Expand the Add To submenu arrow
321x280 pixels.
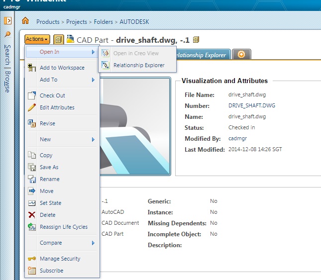tap(94, 80)
